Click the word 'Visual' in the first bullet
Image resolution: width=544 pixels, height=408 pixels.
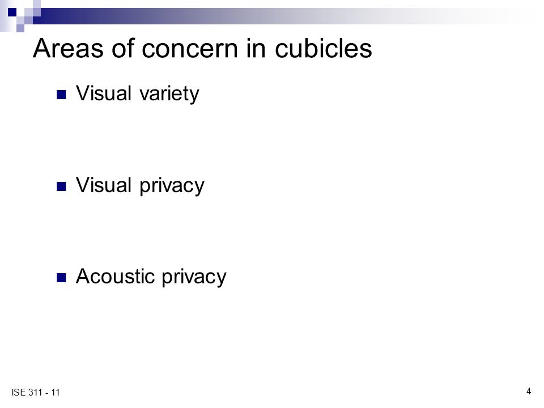104,93
